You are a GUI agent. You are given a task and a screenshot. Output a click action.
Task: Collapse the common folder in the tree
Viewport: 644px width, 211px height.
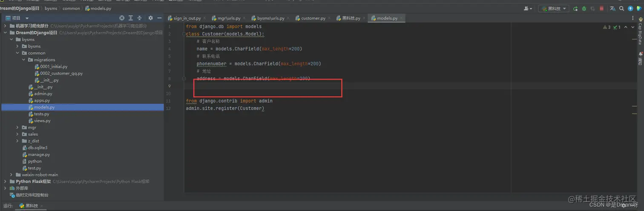point(17,53)
